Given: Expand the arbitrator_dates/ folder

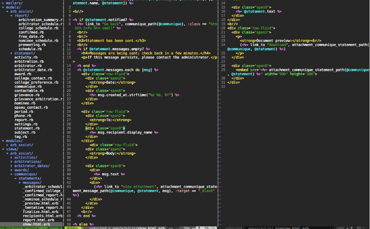Looking at the screenshot, I should pyautogui.click(x=11, y=166).
